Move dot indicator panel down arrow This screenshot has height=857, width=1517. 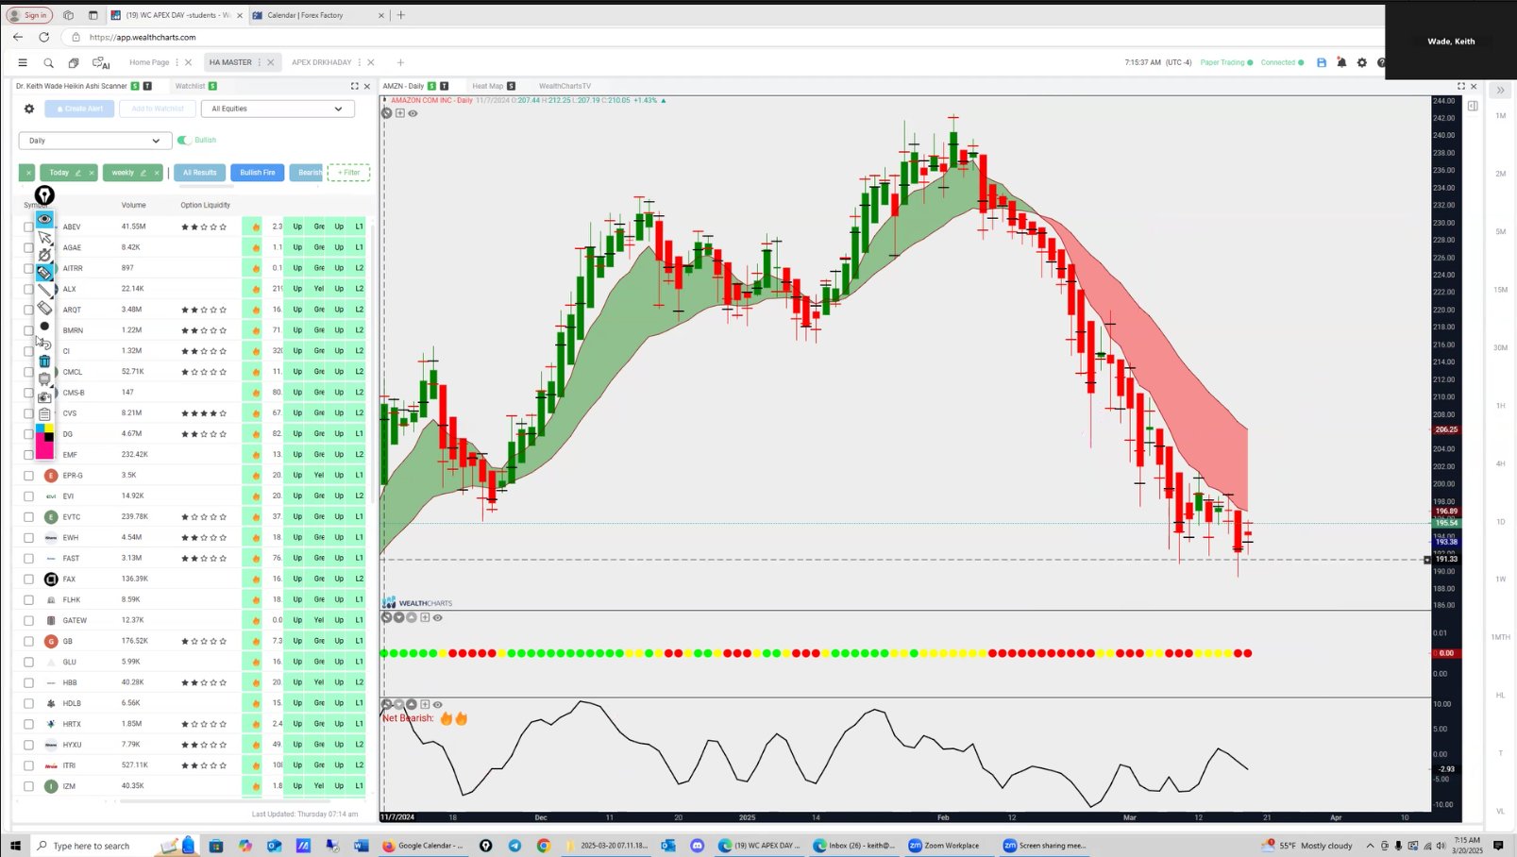click(x=399, y=617)
